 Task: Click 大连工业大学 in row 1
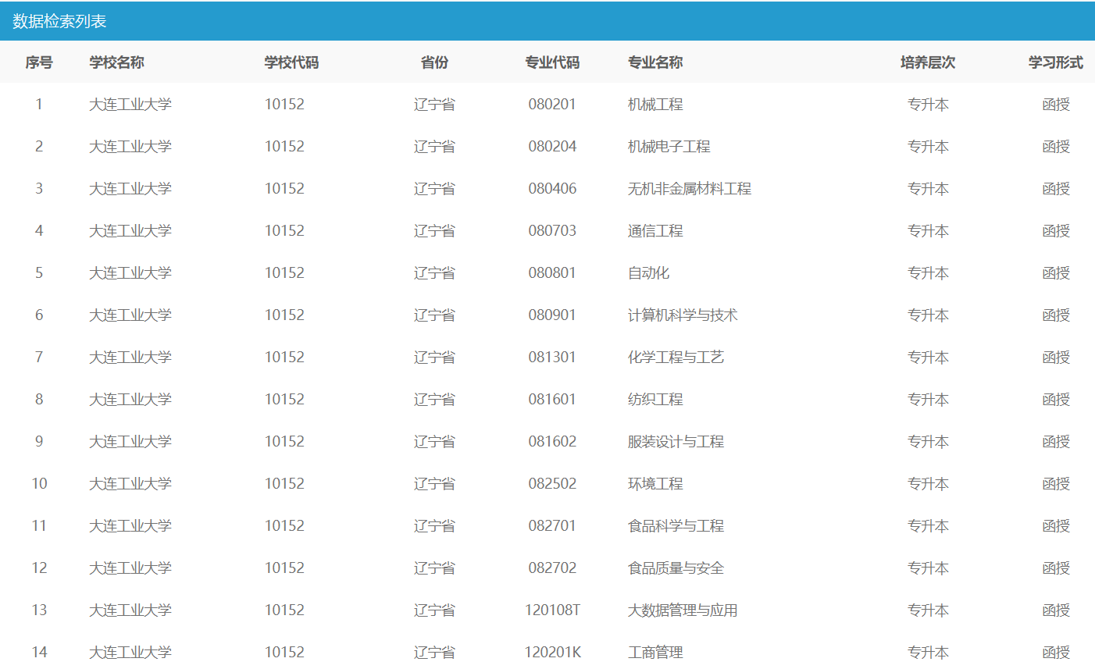[x=130, y=105]
